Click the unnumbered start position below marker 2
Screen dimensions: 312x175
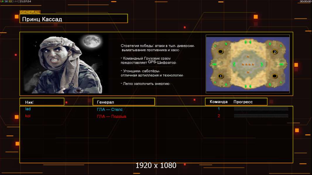(x=275, y=76)
